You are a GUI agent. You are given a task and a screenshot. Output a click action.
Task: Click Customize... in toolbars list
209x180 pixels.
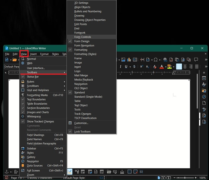(x=91, y=123)
